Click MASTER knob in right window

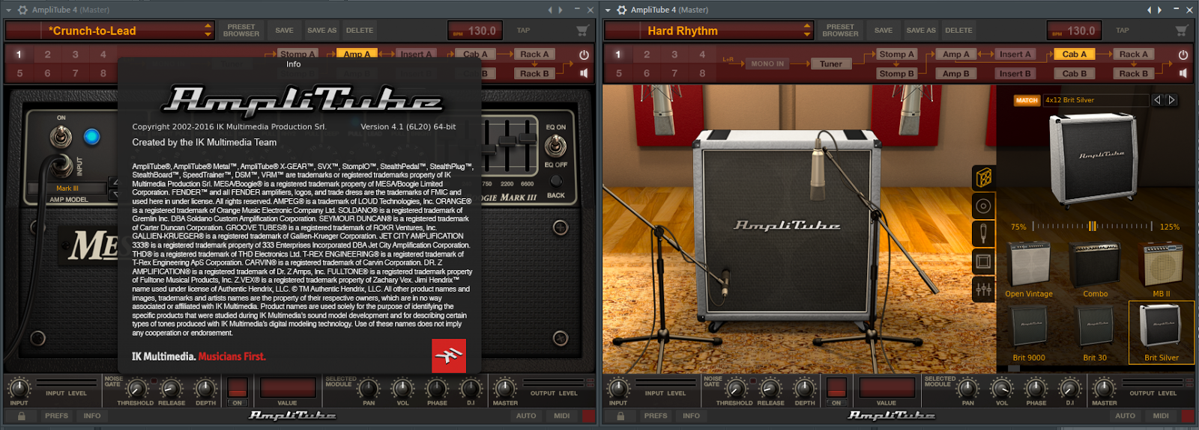tap(1104, 388)
